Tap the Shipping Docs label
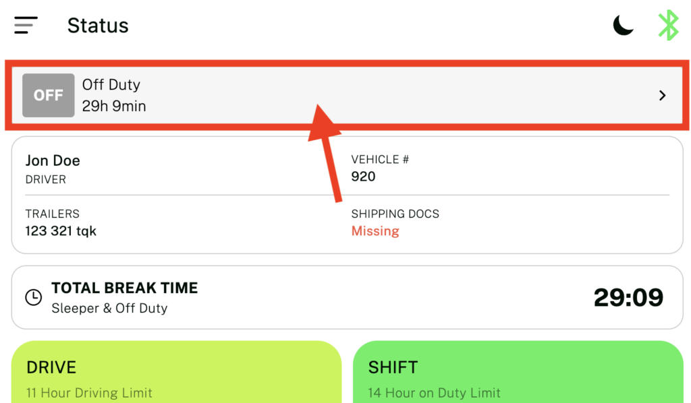 (395, 214)
